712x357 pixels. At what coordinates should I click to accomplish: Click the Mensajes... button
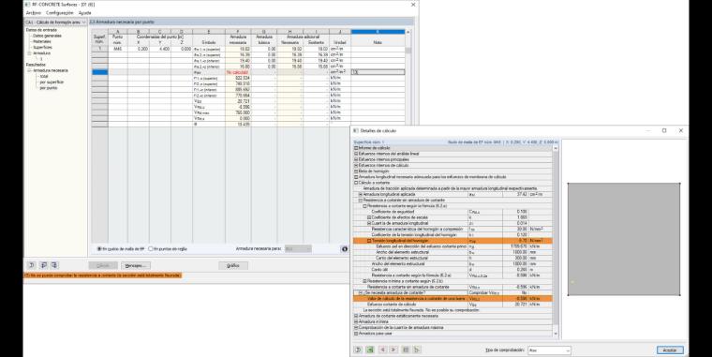[135, 266]
